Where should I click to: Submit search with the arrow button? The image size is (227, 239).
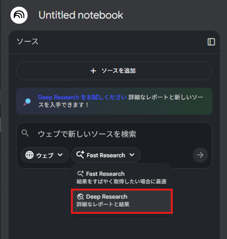200,155
